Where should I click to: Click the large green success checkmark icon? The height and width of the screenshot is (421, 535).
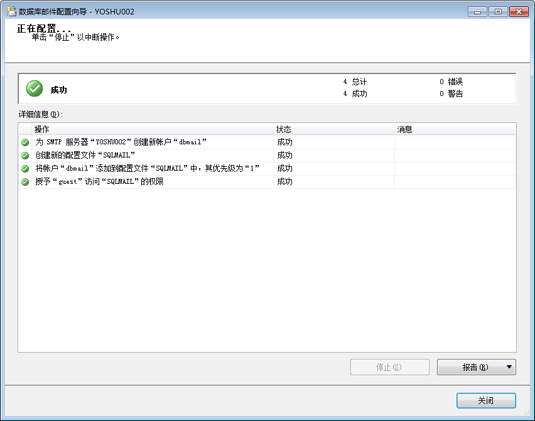(35, 88)
